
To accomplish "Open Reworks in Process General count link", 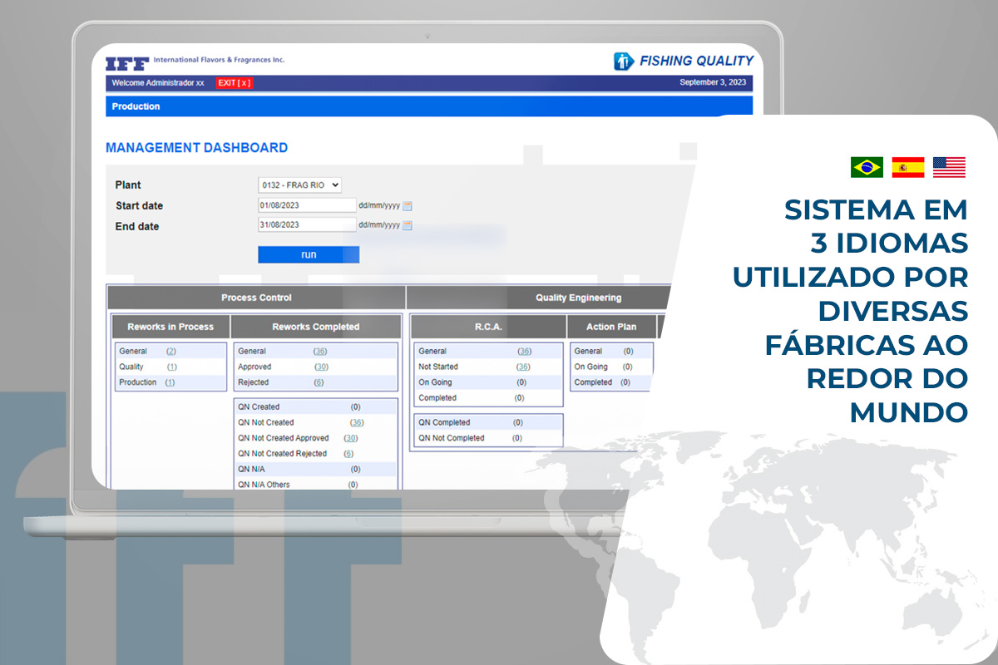I will 171,352.
